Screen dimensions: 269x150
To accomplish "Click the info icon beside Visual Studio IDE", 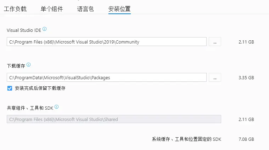I will click(x=44, y=29).
